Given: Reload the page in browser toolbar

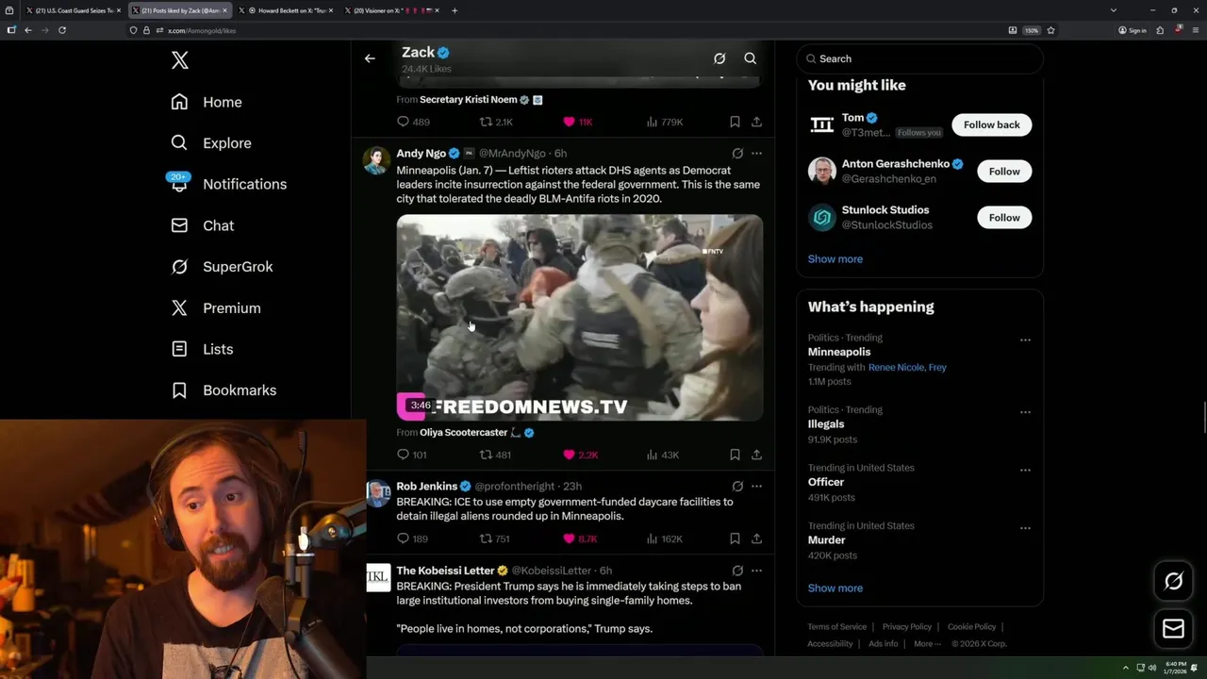Looking at the screenshot, I should [62, 30].
